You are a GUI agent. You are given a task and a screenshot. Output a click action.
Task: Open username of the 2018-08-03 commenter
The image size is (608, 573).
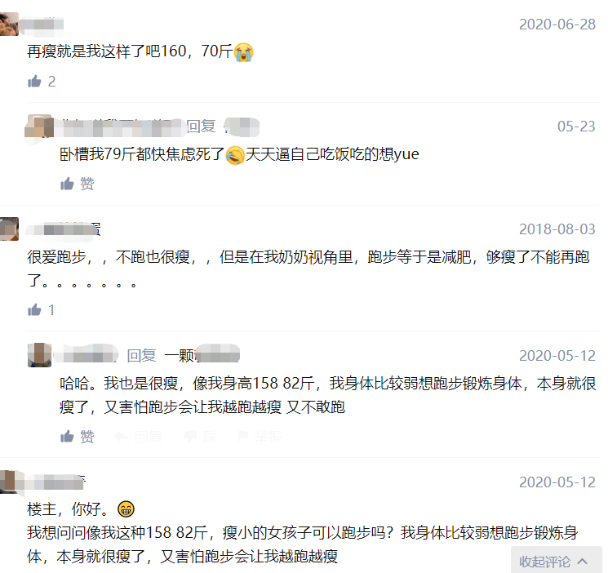(x=63, y=229)
